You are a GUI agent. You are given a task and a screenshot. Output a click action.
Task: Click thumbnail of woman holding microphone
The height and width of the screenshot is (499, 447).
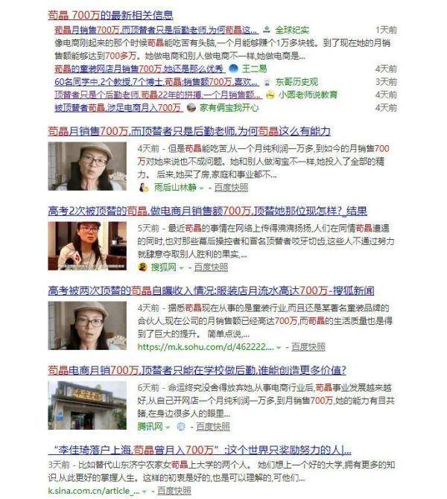coord(87,246)
